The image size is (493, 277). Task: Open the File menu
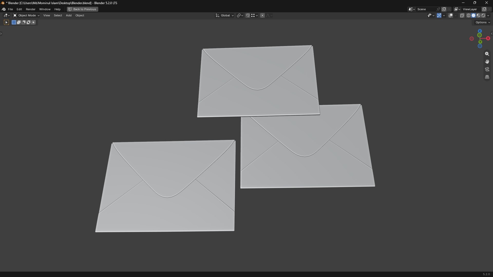[10, 9]
